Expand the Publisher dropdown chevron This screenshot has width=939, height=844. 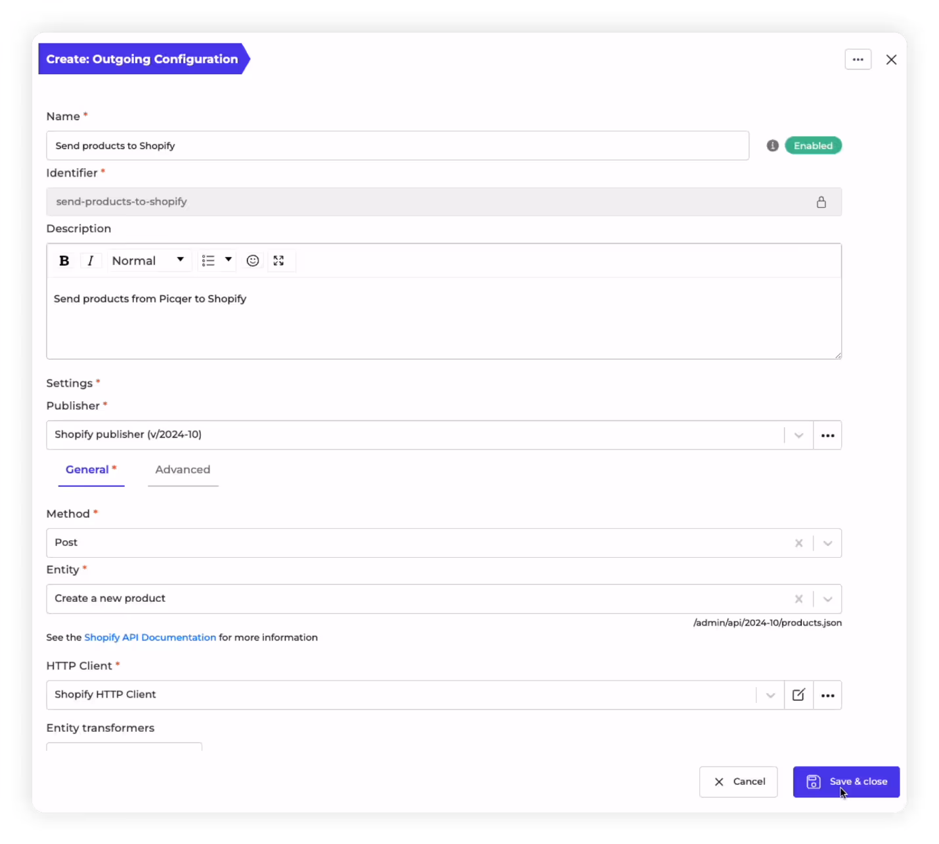(798, 435)
